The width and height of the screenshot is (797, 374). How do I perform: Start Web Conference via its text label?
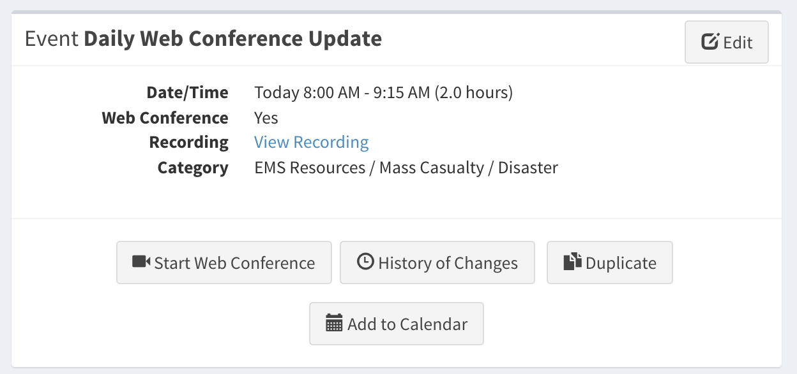tap(234, 263)
